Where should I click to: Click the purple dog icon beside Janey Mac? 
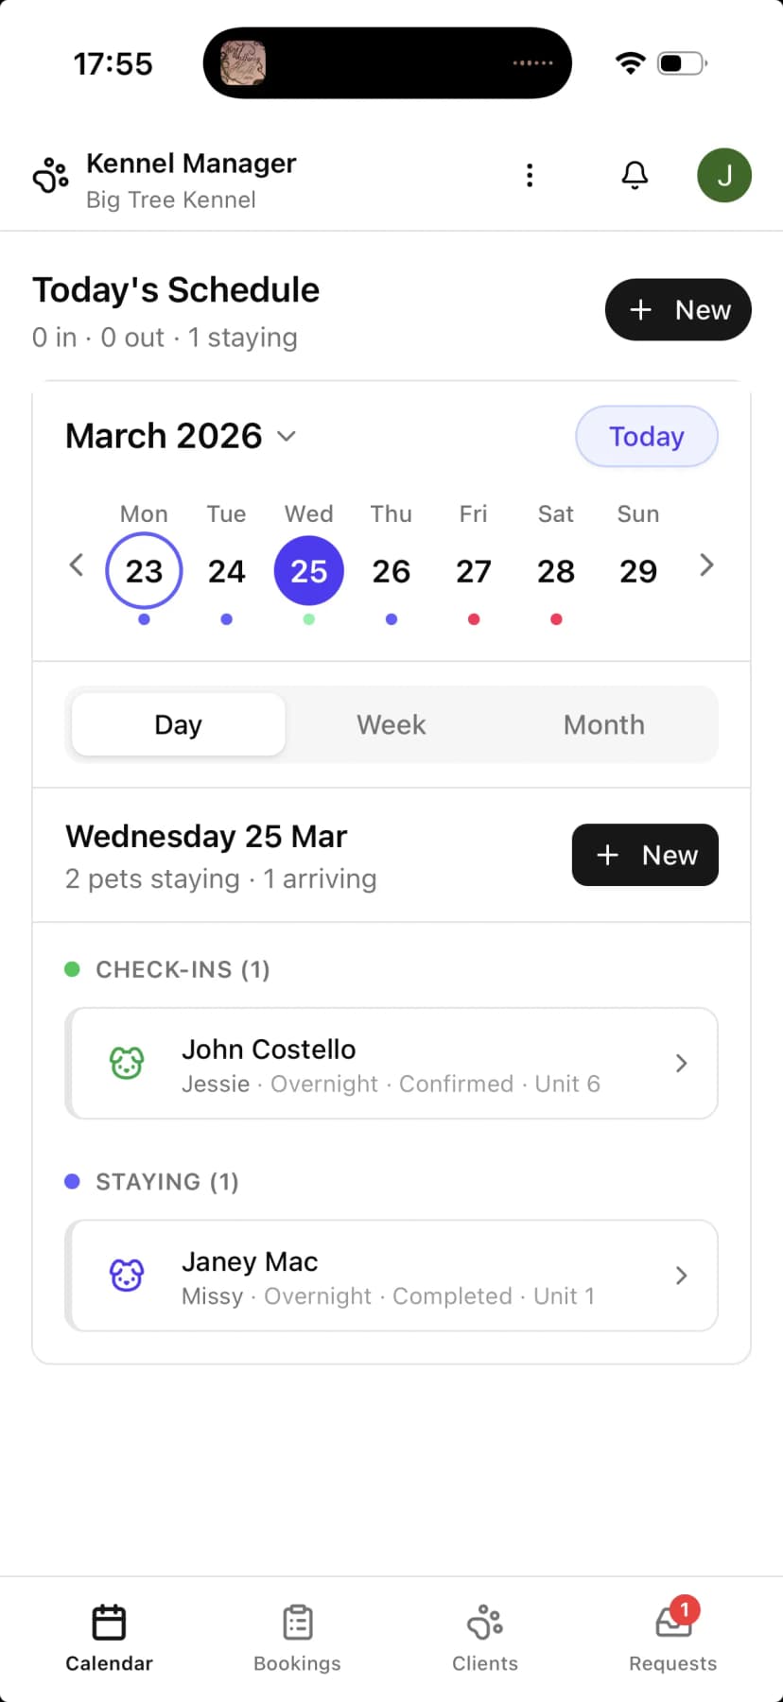126,1276
